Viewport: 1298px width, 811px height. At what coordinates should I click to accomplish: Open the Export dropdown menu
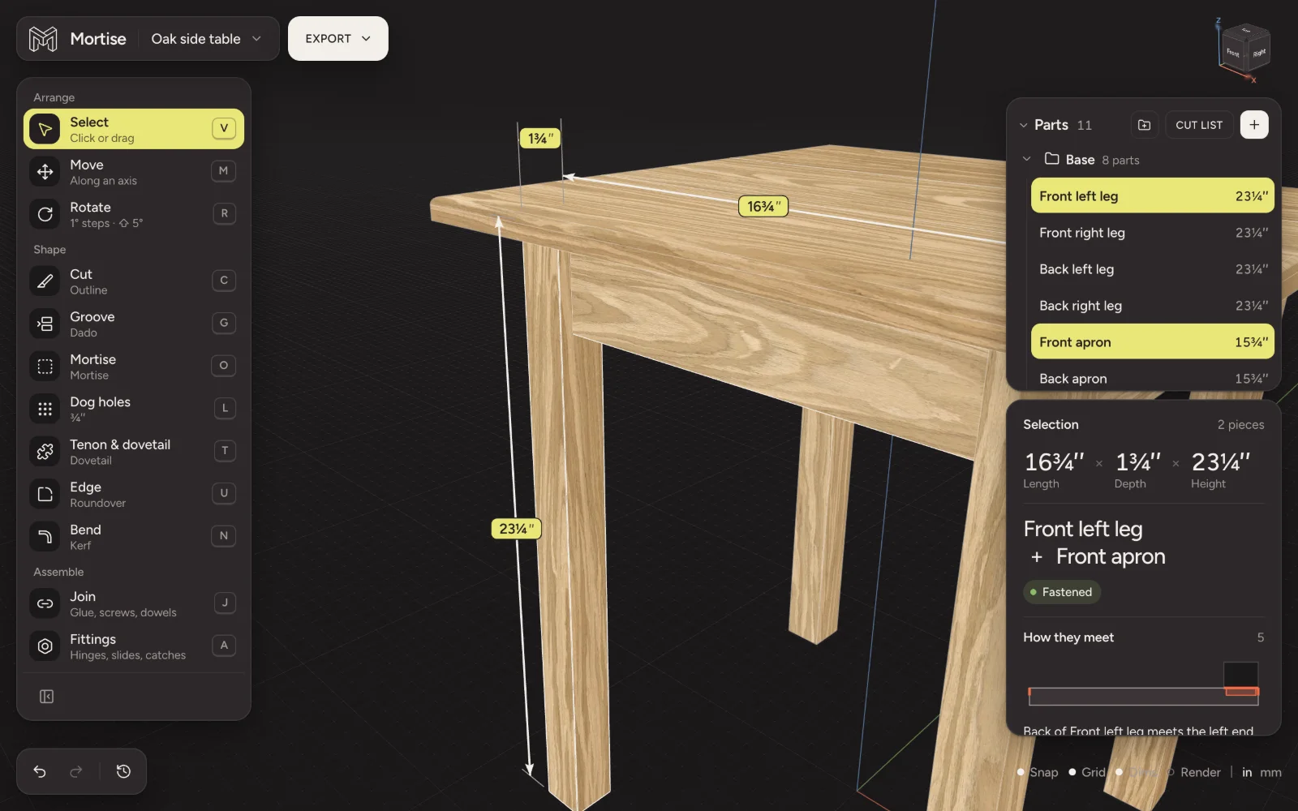(338, 39)
